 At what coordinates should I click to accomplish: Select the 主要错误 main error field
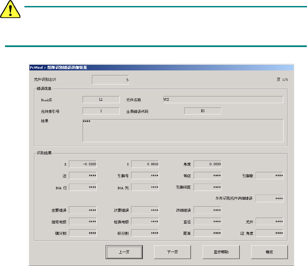(x=83, y=210)
